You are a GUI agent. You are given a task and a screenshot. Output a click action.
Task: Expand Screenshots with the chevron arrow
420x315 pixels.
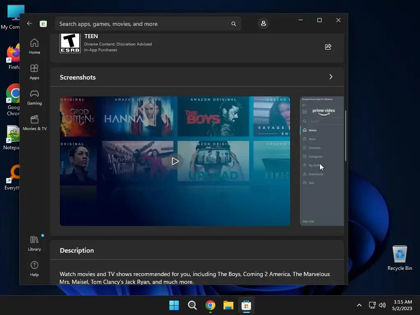(331, 77)
